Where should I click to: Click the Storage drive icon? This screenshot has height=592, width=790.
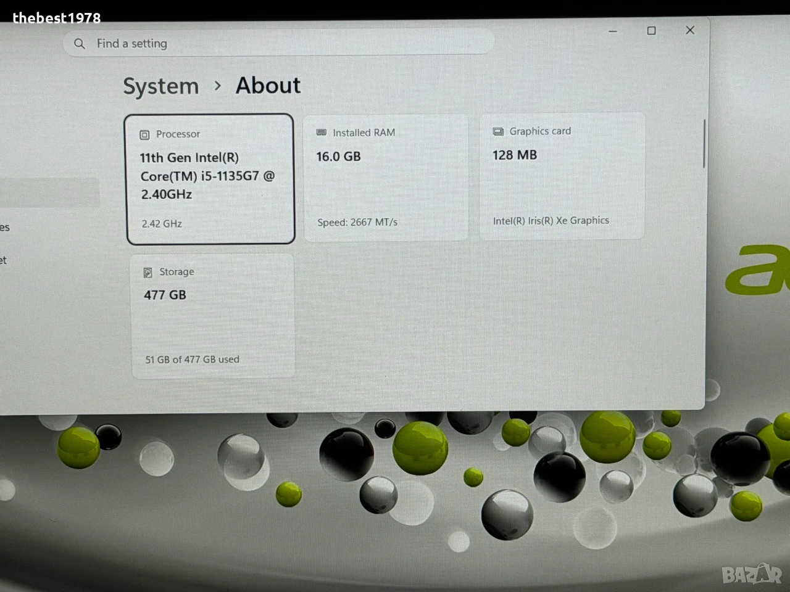coord(148,273)
